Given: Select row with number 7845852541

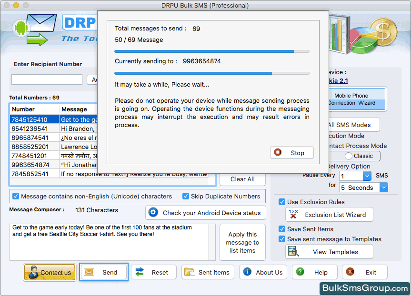Looking at the screenshot, I should [x=109, y=174].
